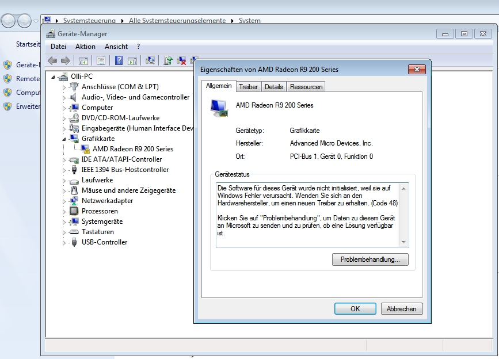This screenshot has height=359, width=499.
Task: Open the Datei menu
Action: coord(58,47)
